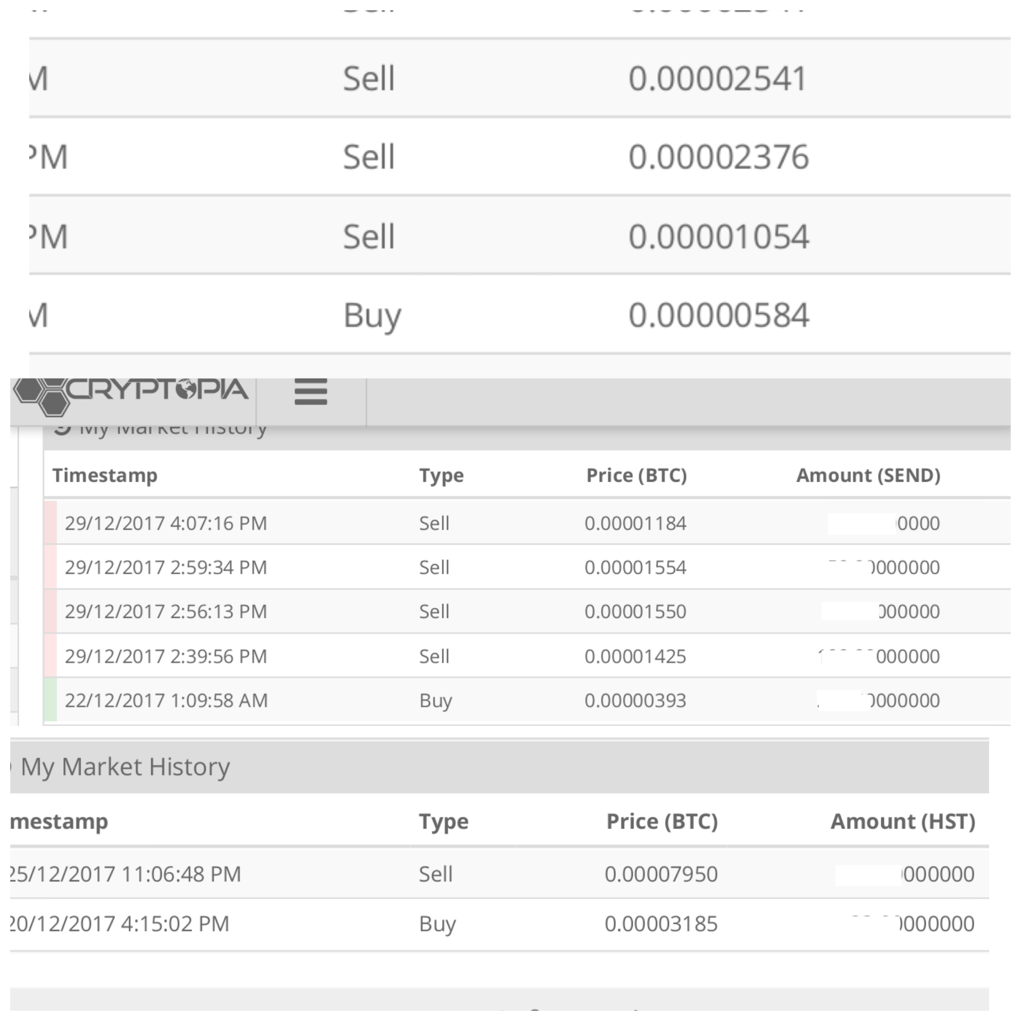Click the Amount (SEND) column header

click(868, 475)
